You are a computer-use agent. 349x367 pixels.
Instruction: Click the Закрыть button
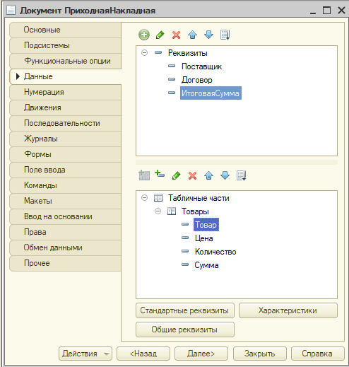pyautogui.click(x=260, y=354)
